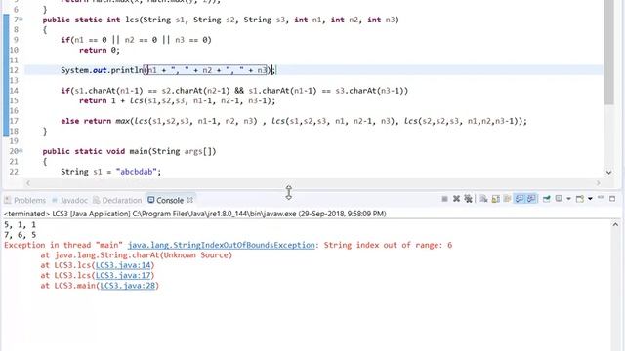Follow the LCS3.java:28 stack trace link
Screen dimensions: 625x351
coord(128,286)
